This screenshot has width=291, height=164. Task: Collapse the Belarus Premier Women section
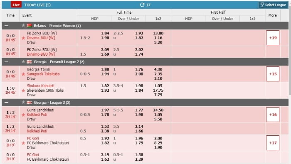6,26
